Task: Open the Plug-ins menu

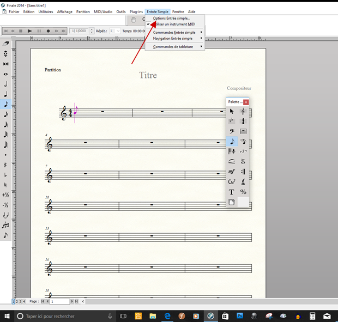Action: (x=136, y=11)
